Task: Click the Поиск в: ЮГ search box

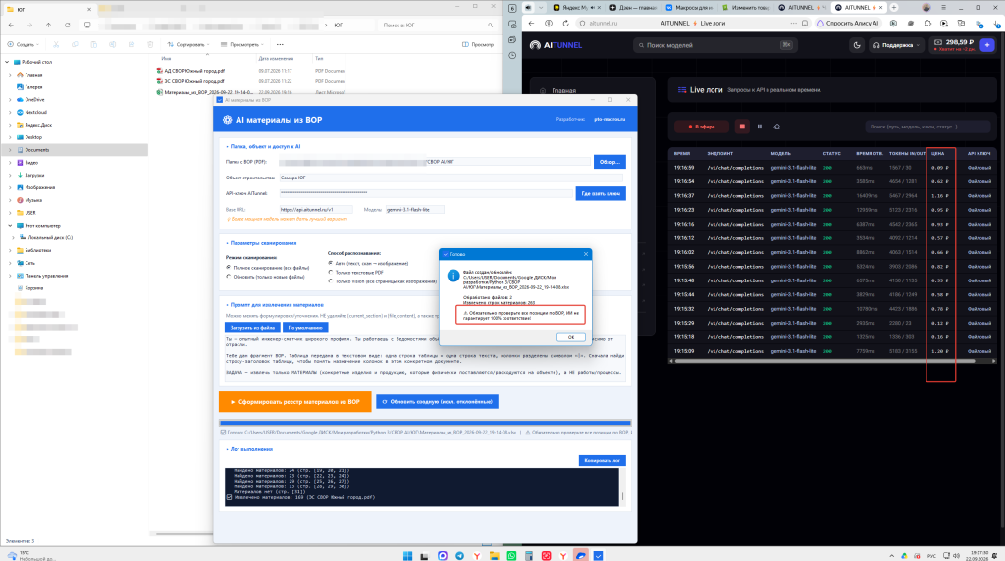Action: tap(437, 25)
